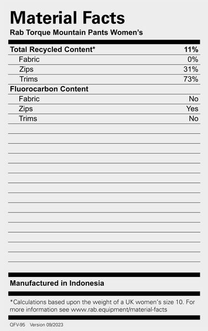Viewport: 208px width, 331px height.
Task: Click the Yes value for Zips fluorocarbon
Action: click(x=192, y=109)
